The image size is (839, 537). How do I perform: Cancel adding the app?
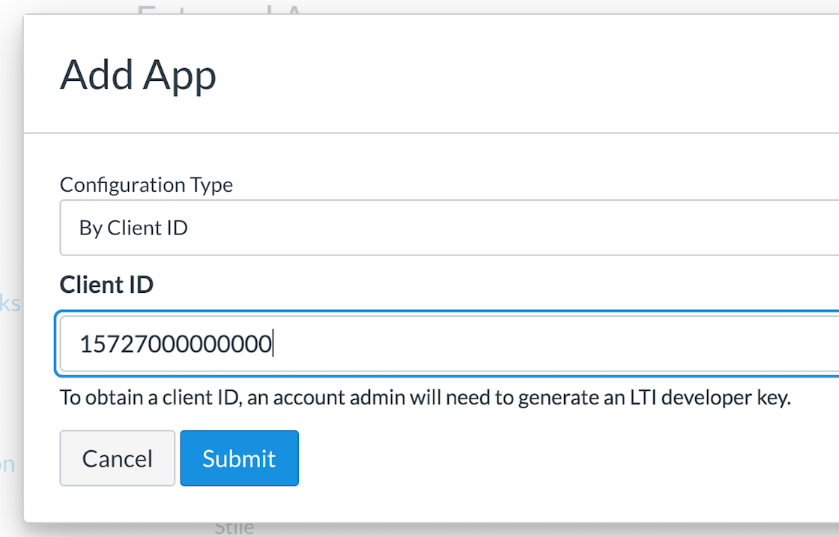117,458
